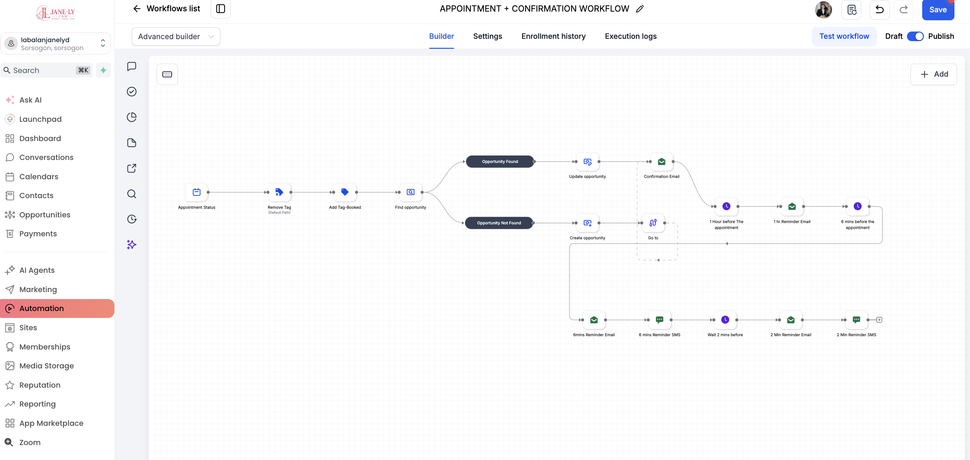Select the Create opportunity node
The image size is (970, 460).
[588, 223]
